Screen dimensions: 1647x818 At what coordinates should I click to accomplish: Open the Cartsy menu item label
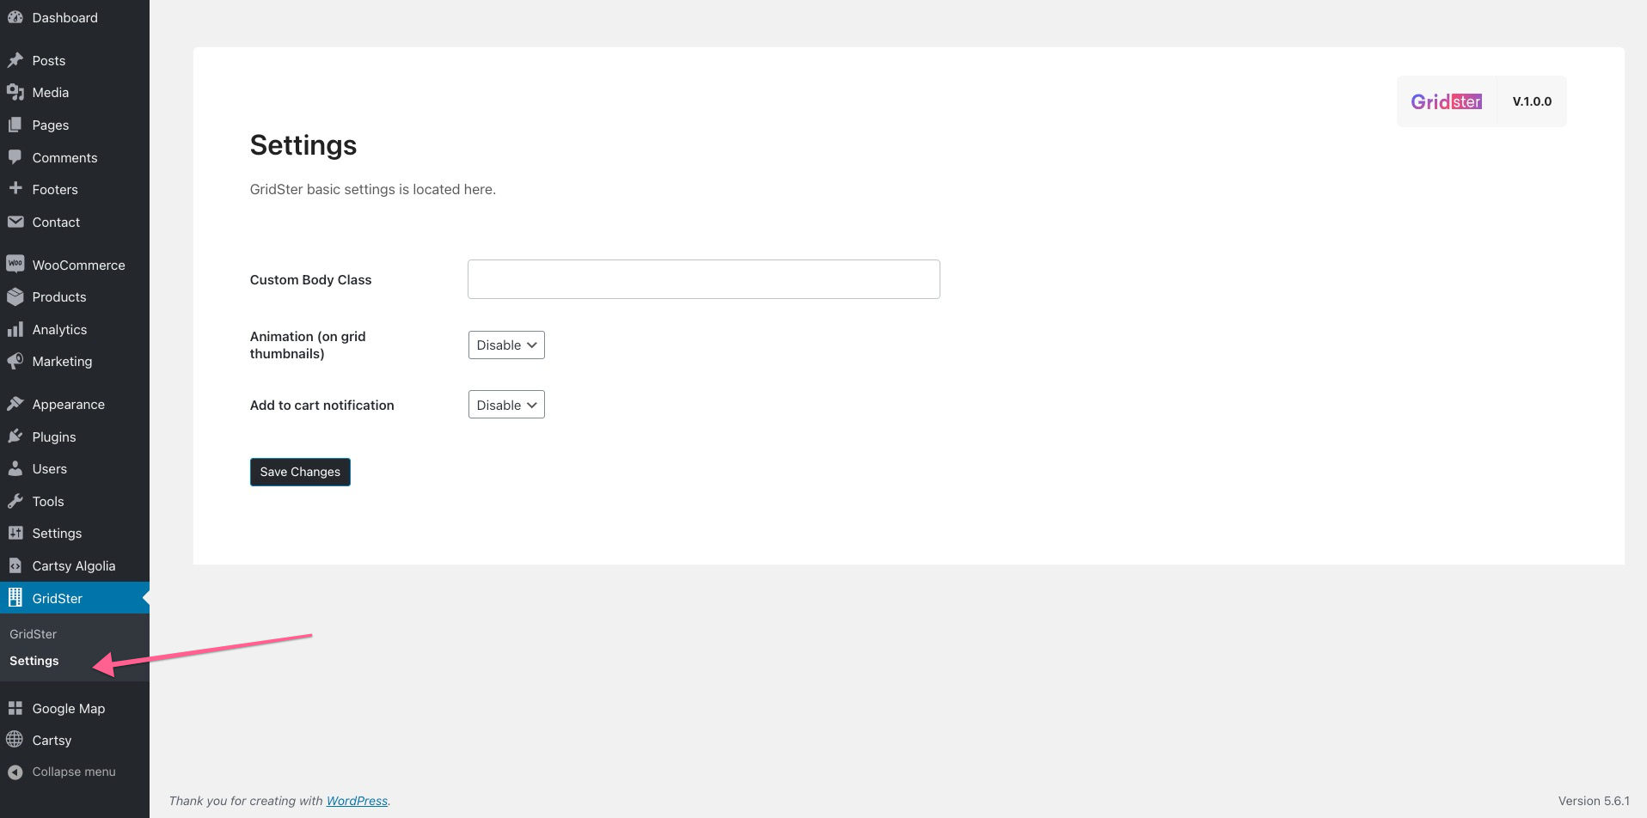pos(52,740)
